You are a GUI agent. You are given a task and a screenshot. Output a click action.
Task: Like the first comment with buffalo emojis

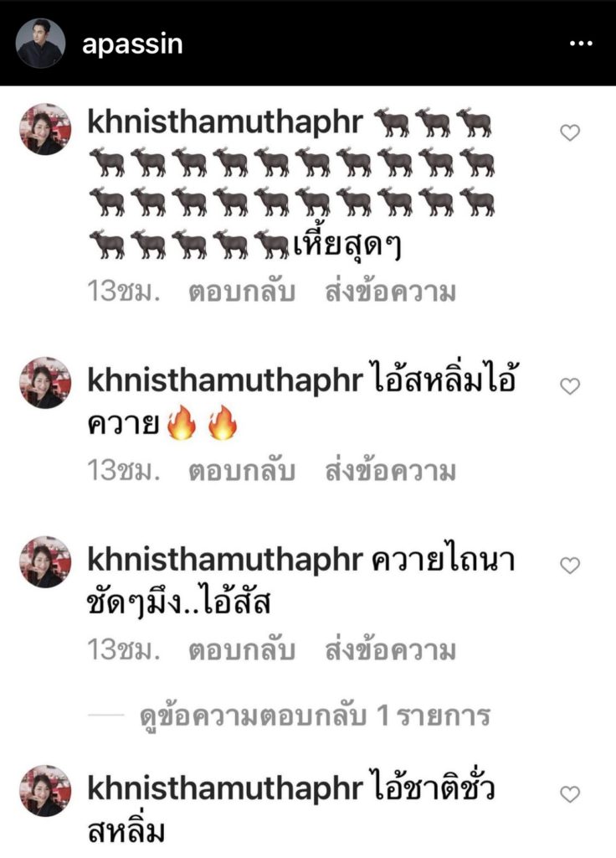570,132
